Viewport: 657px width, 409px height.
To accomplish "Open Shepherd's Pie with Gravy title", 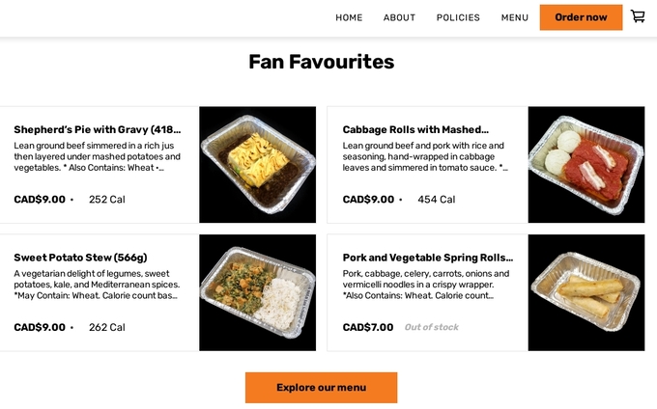I will tap(98, 129).
